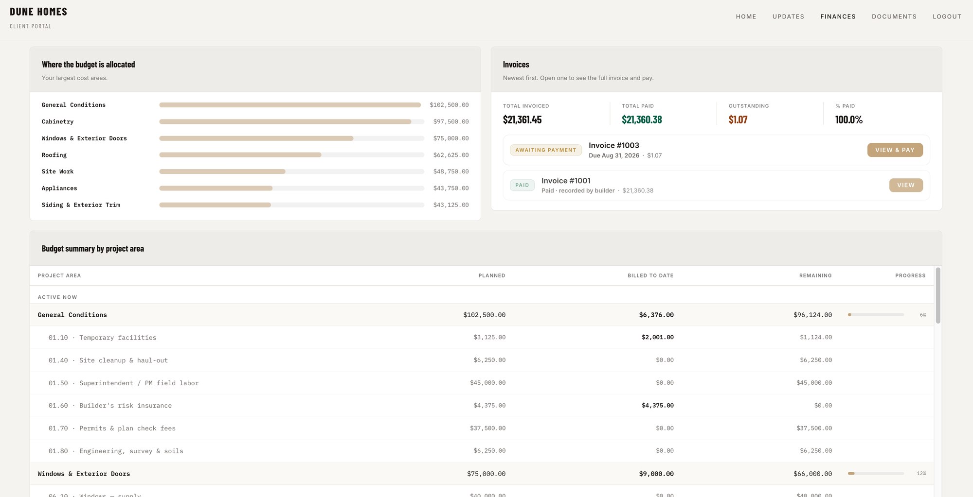Click the 100.0% paid value
This screenshot has height=497, width=973.
coord(849,120)
